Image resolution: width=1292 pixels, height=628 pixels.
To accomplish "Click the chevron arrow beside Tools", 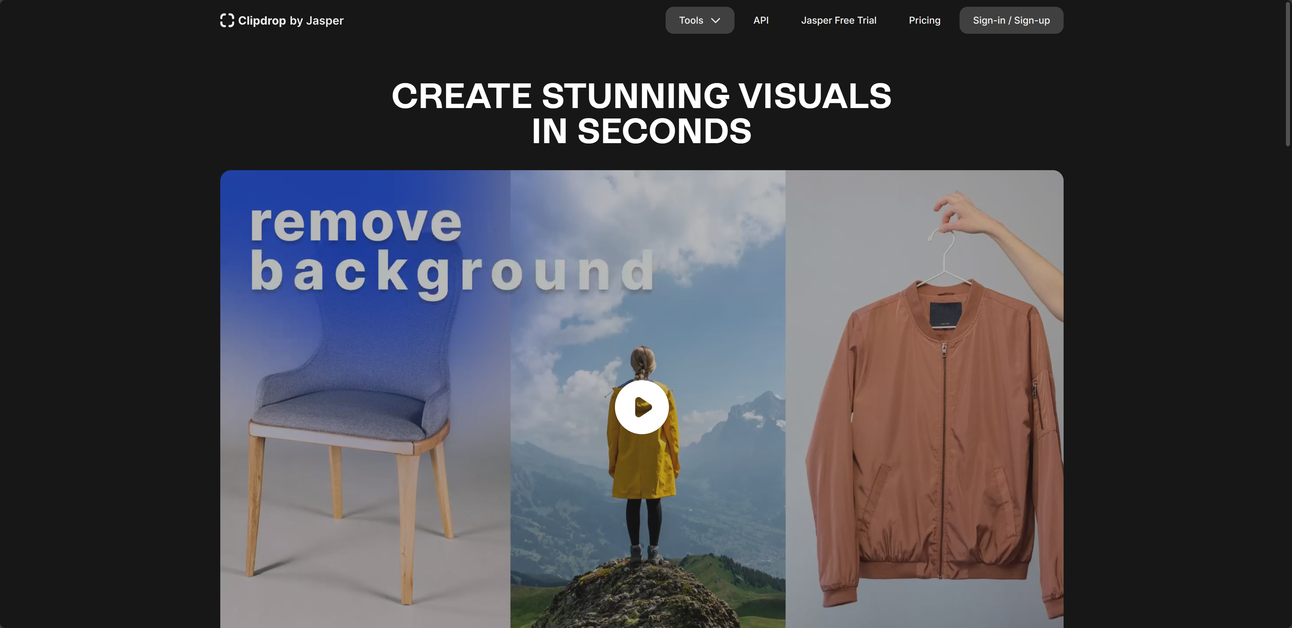I will (x=716, y=21).
